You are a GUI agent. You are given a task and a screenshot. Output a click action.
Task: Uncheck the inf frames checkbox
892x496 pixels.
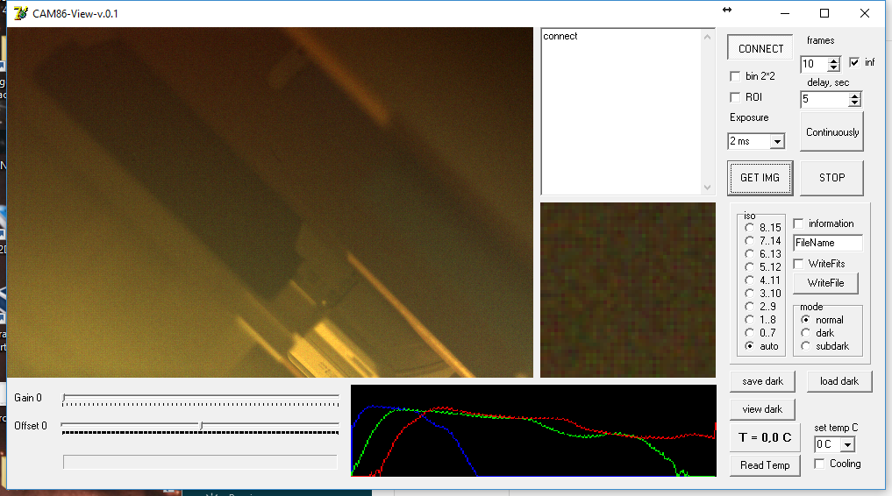click(x=854, y=62)
